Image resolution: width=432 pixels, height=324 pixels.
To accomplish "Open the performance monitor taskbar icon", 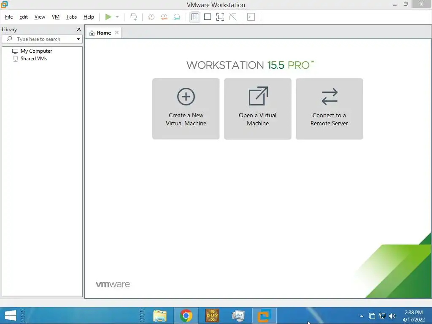I will tap(238, 316).
